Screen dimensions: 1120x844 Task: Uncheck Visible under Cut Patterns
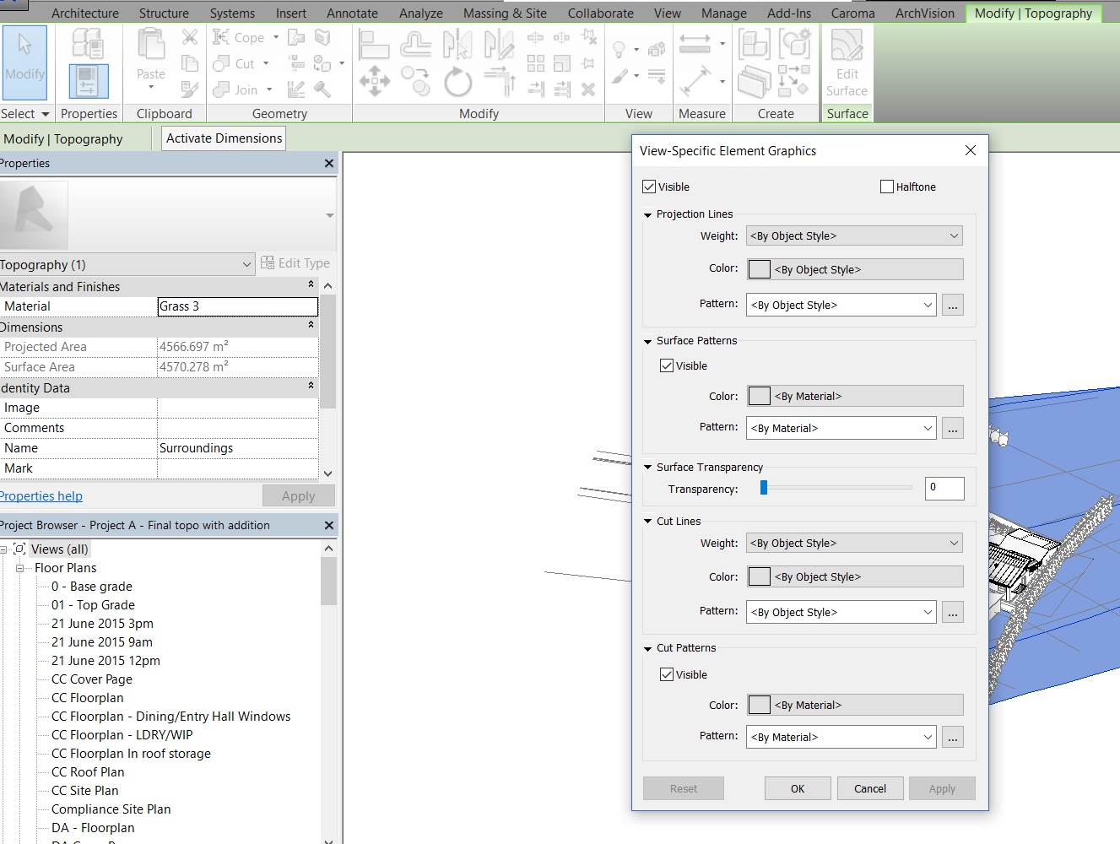pos(667,674)
